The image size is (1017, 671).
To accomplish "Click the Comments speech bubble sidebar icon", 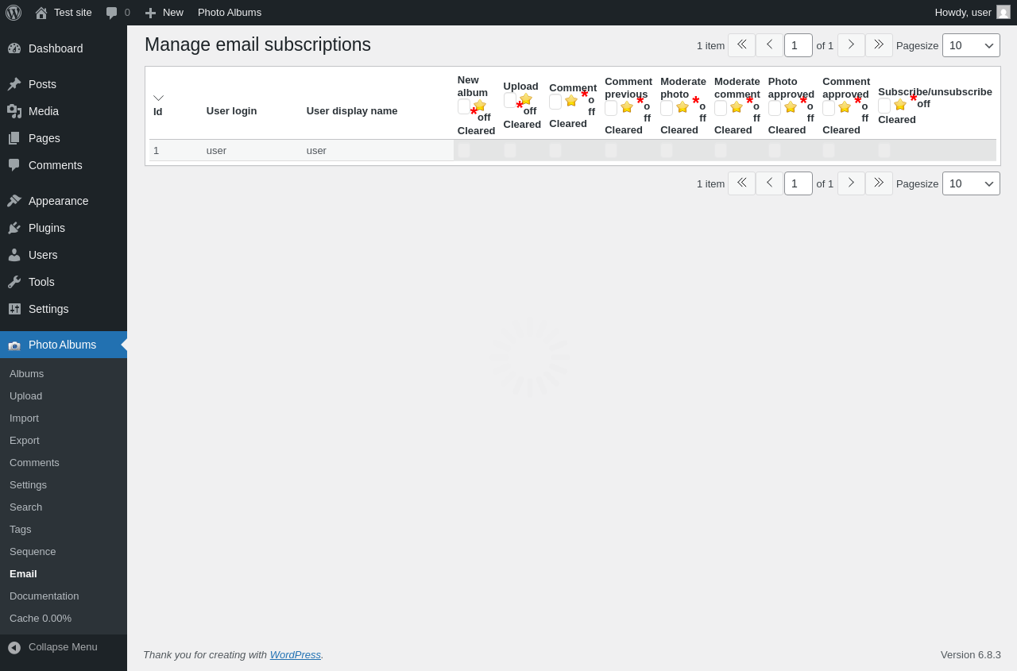I will pos(14,165).
